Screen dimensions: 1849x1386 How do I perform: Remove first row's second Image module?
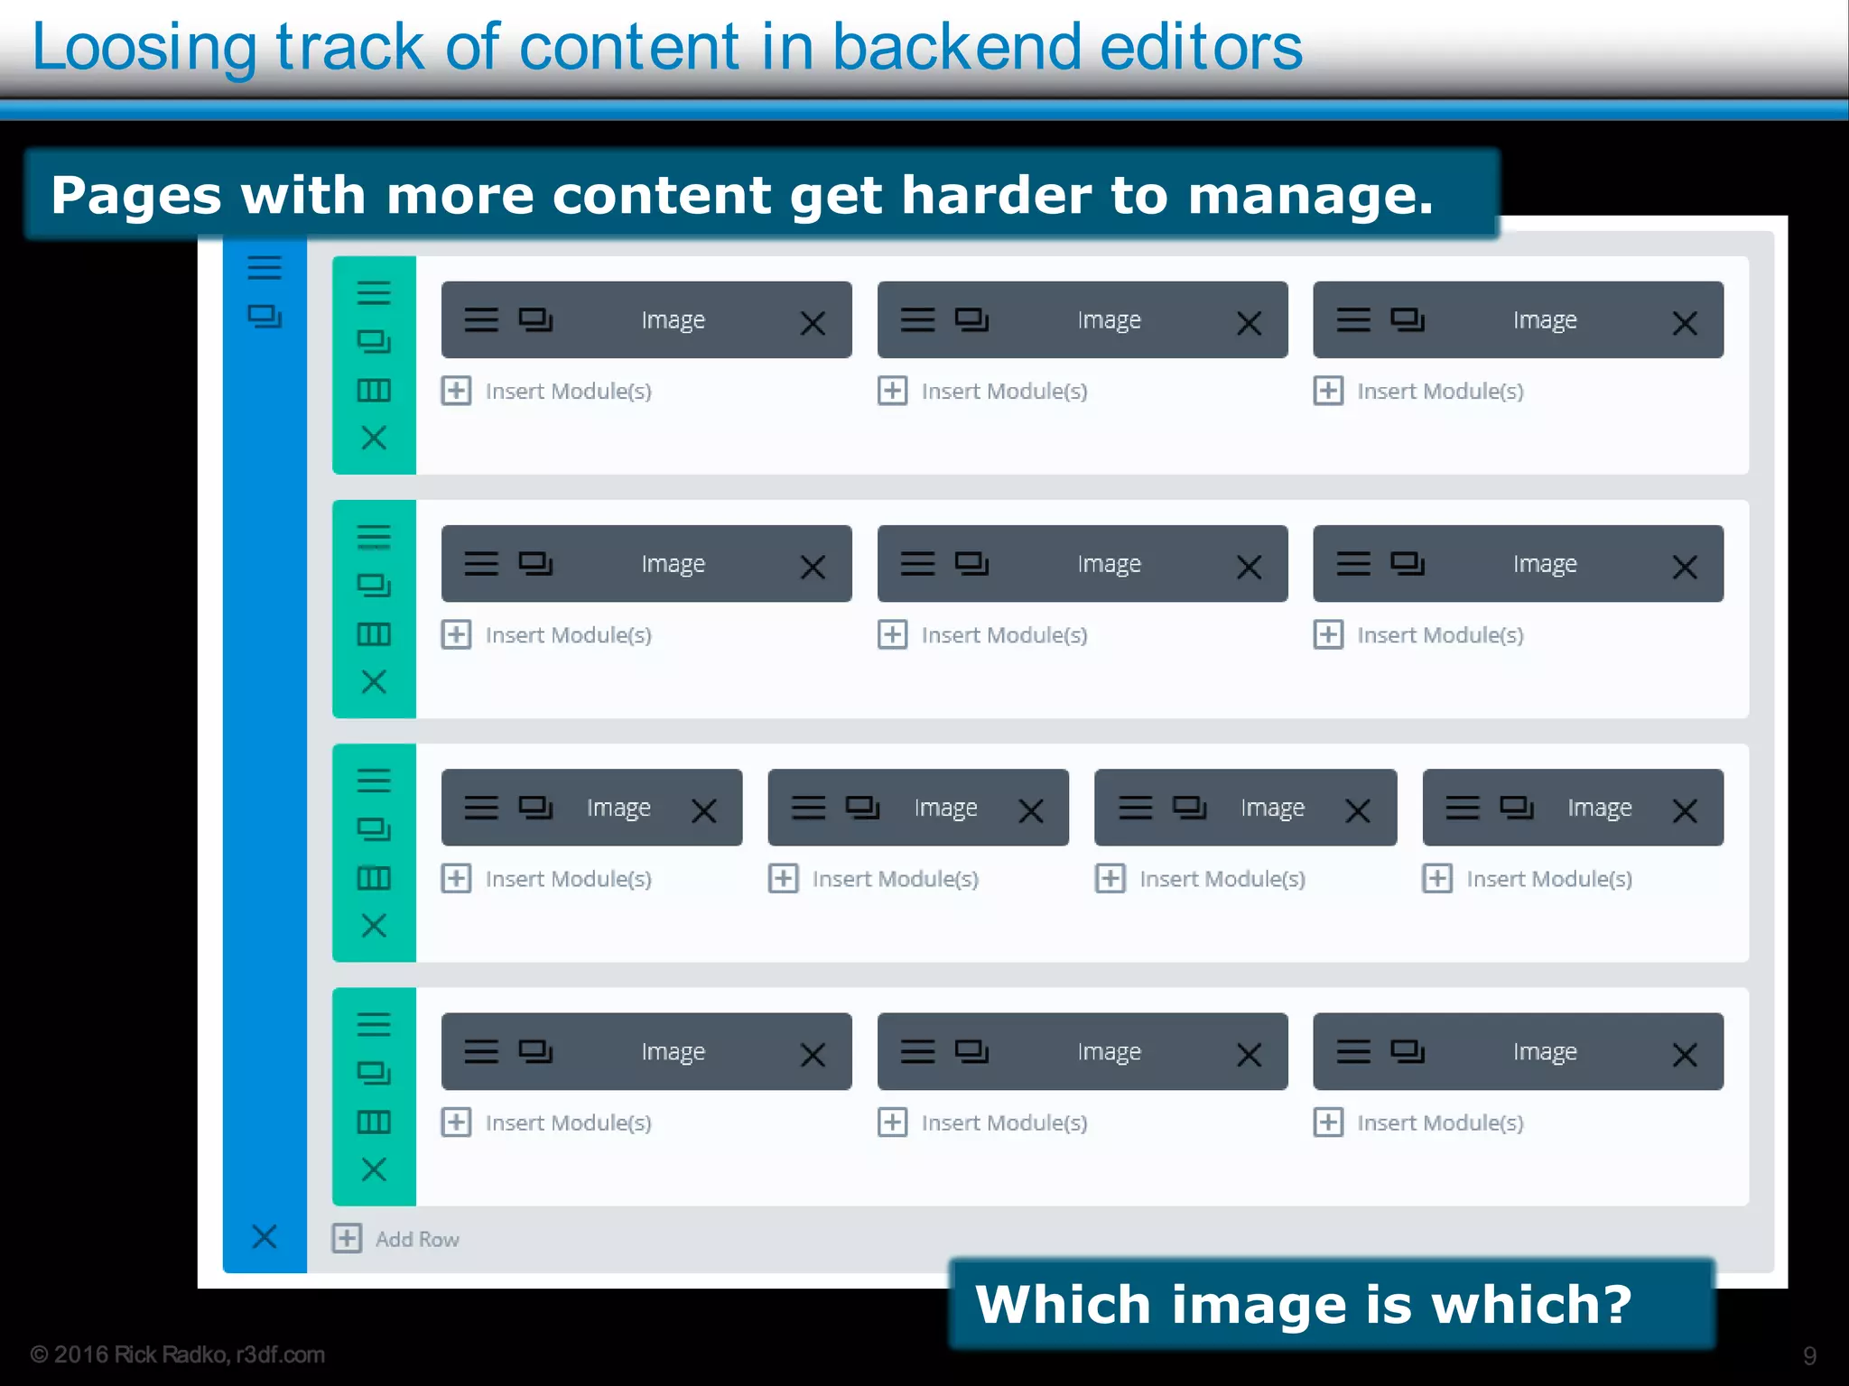pos(1249,323)
